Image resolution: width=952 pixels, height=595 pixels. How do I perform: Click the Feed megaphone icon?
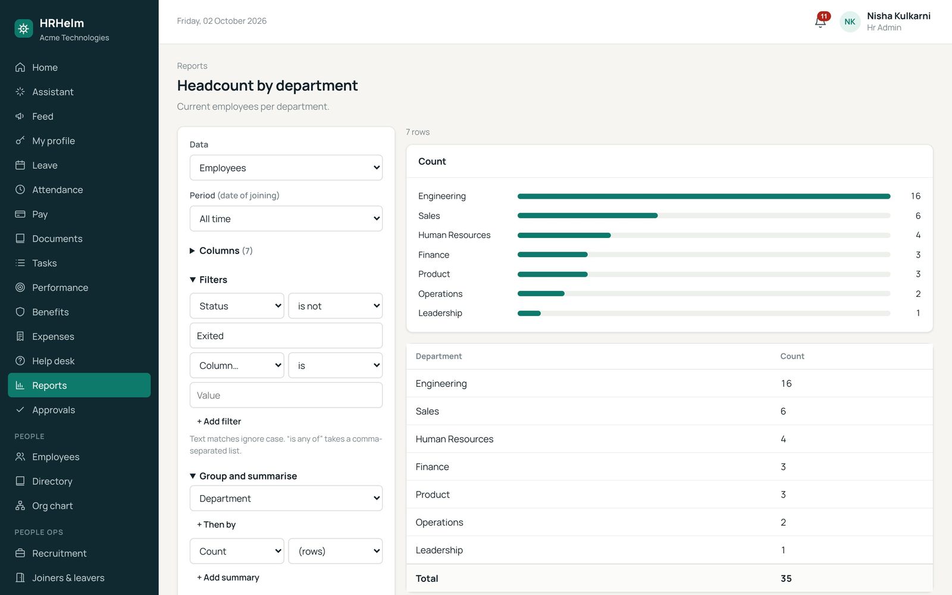click(20, 116)
